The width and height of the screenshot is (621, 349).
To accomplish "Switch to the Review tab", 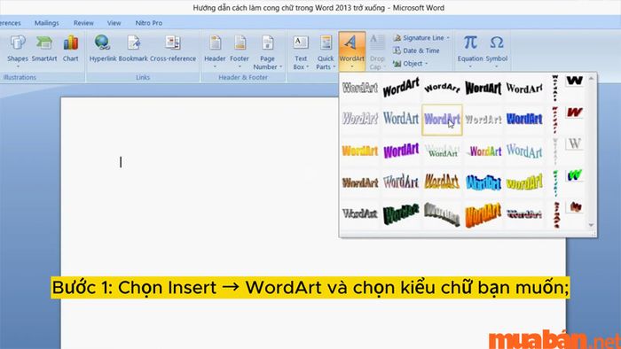I will pos(83,23).
